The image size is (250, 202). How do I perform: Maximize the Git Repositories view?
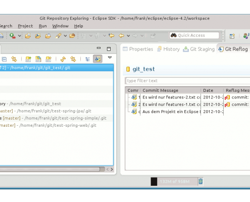coord(109,49)
